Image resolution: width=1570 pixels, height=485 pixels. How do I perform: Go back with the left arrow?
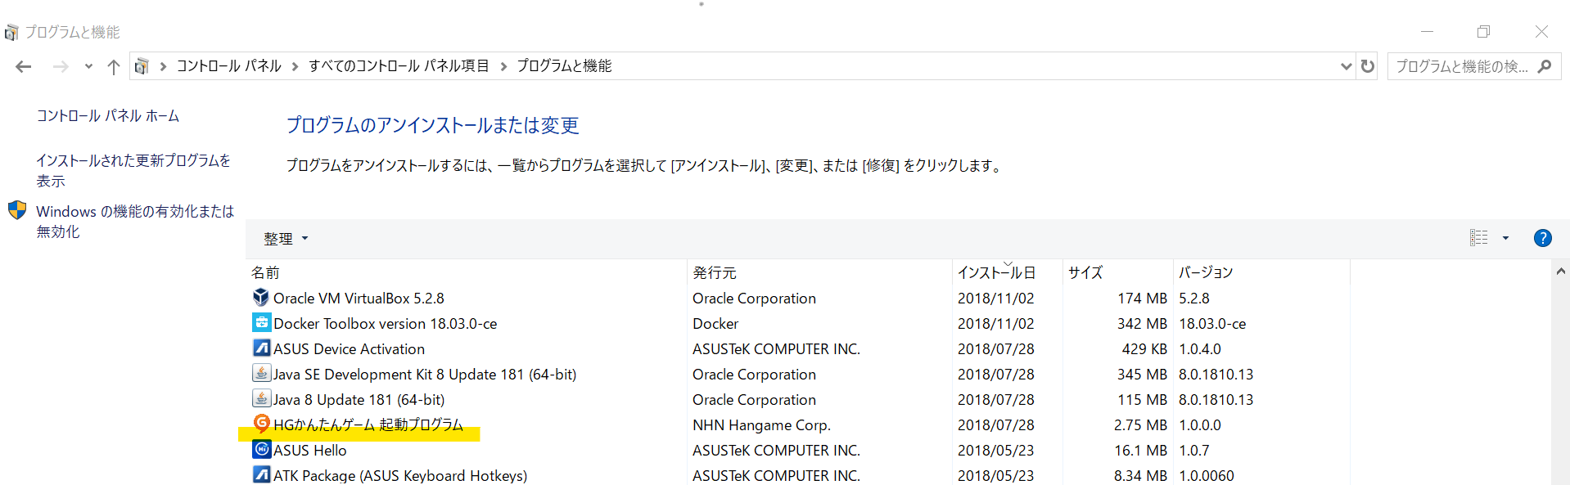24,66
